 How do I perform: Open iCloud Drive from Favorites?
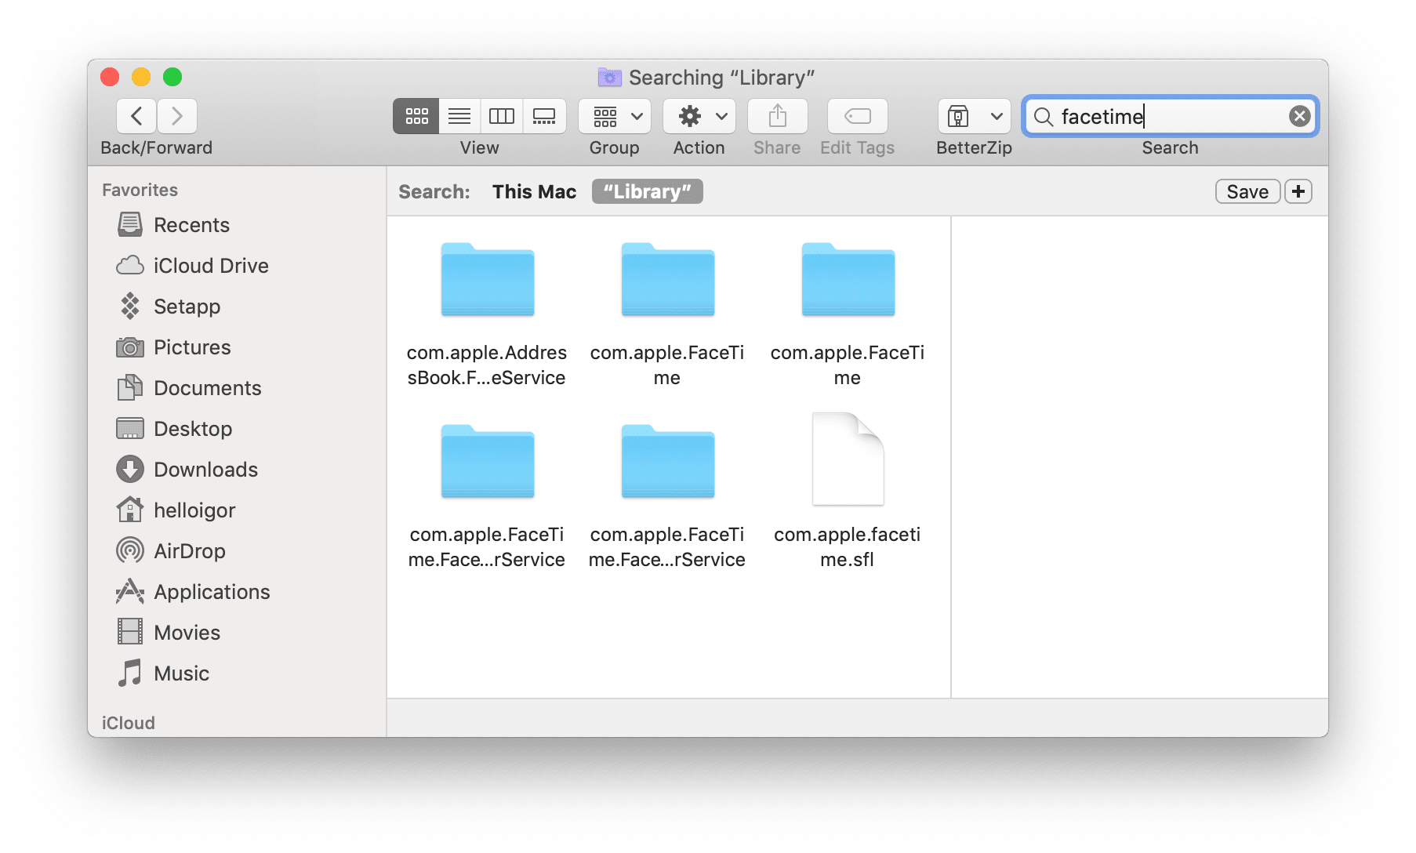[210, 265]
